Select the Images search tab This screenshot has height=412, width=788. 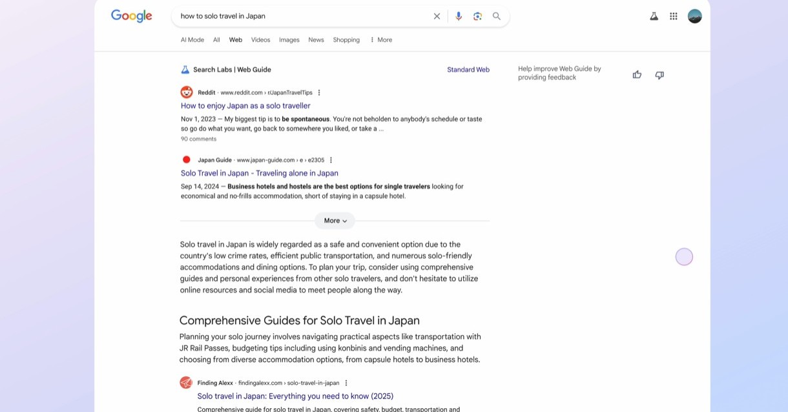coord(289,40)
